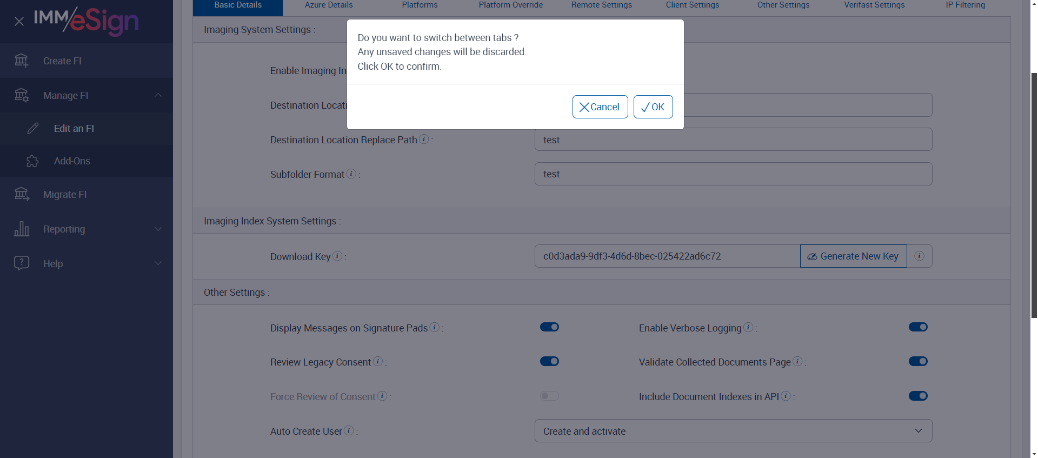Disable the Enable Verbose Logging switch
Image resolution: width=1038 pixels, height=458 pixels.
coord(918,327)
